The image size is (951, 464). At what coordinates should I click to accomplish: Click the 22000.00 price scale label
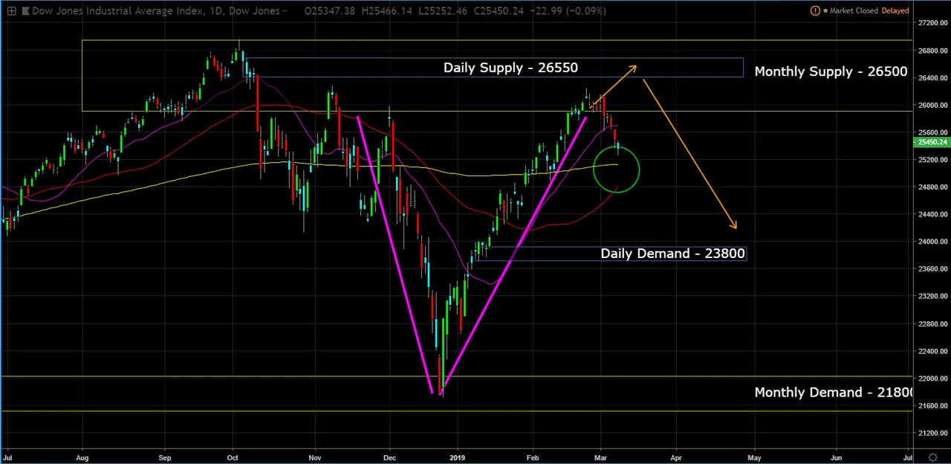(932, 378)
